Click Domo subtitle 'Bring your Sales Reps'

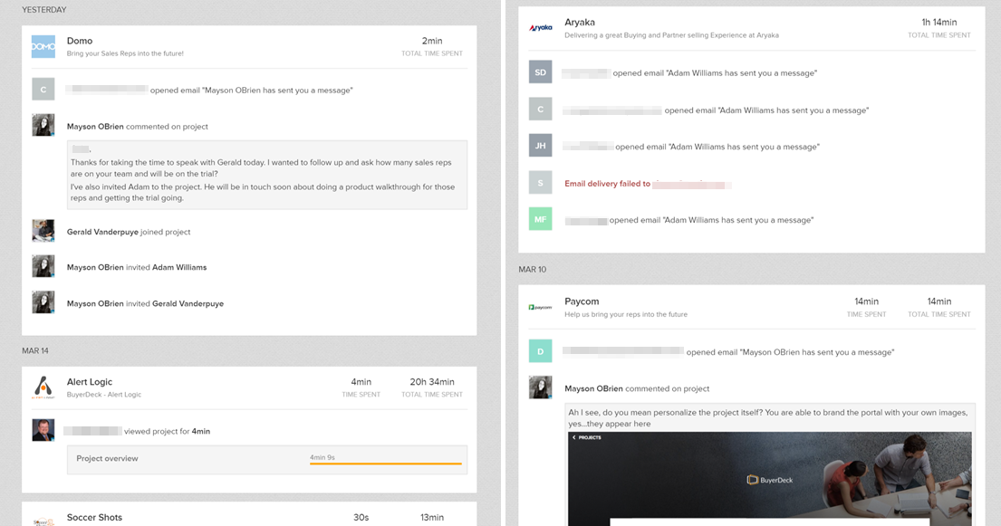tap(125, 53)
